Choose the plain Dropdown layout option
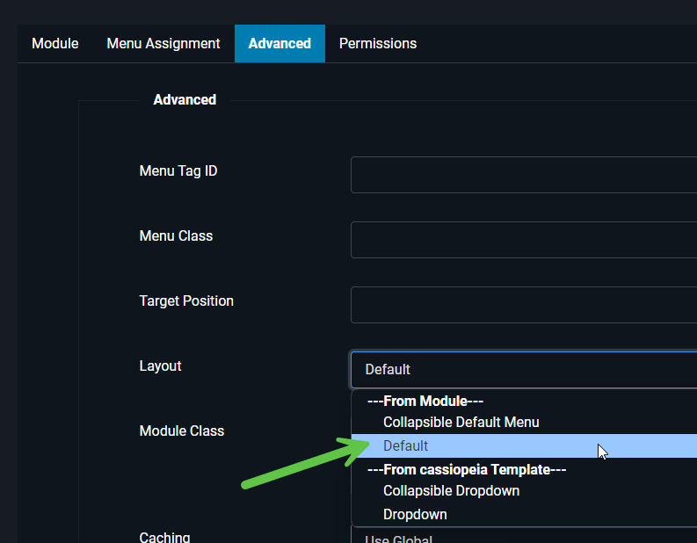Screen dimensions: 697x543 click(415, 514)
